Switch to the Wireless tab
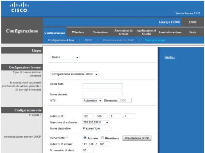205x153 pixels. tap(78, 32)
